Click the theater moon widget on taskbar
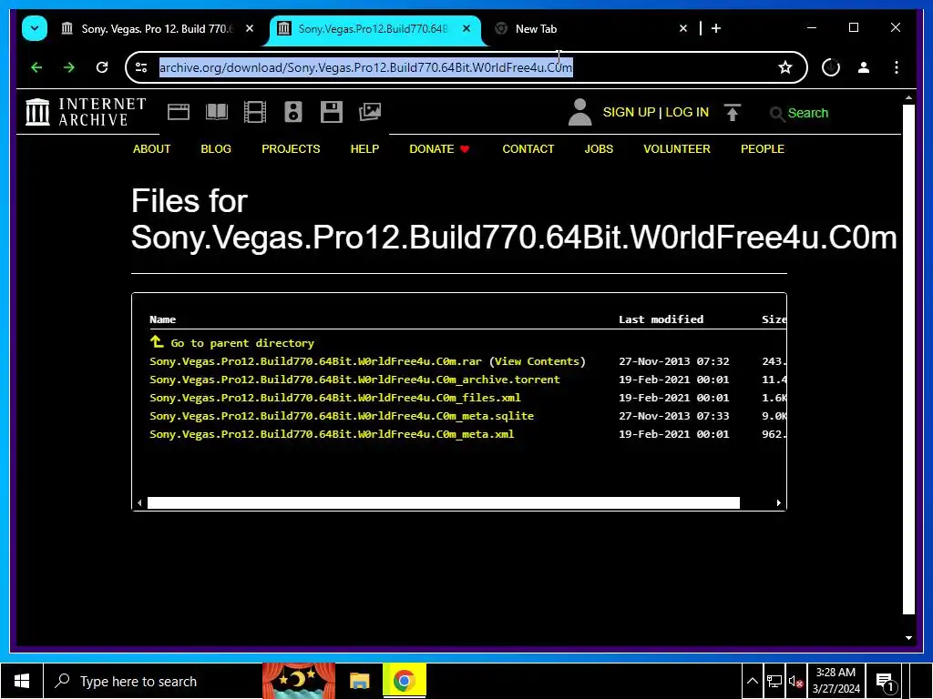Screen dimensions: 933x699 (x=299, y=681)
